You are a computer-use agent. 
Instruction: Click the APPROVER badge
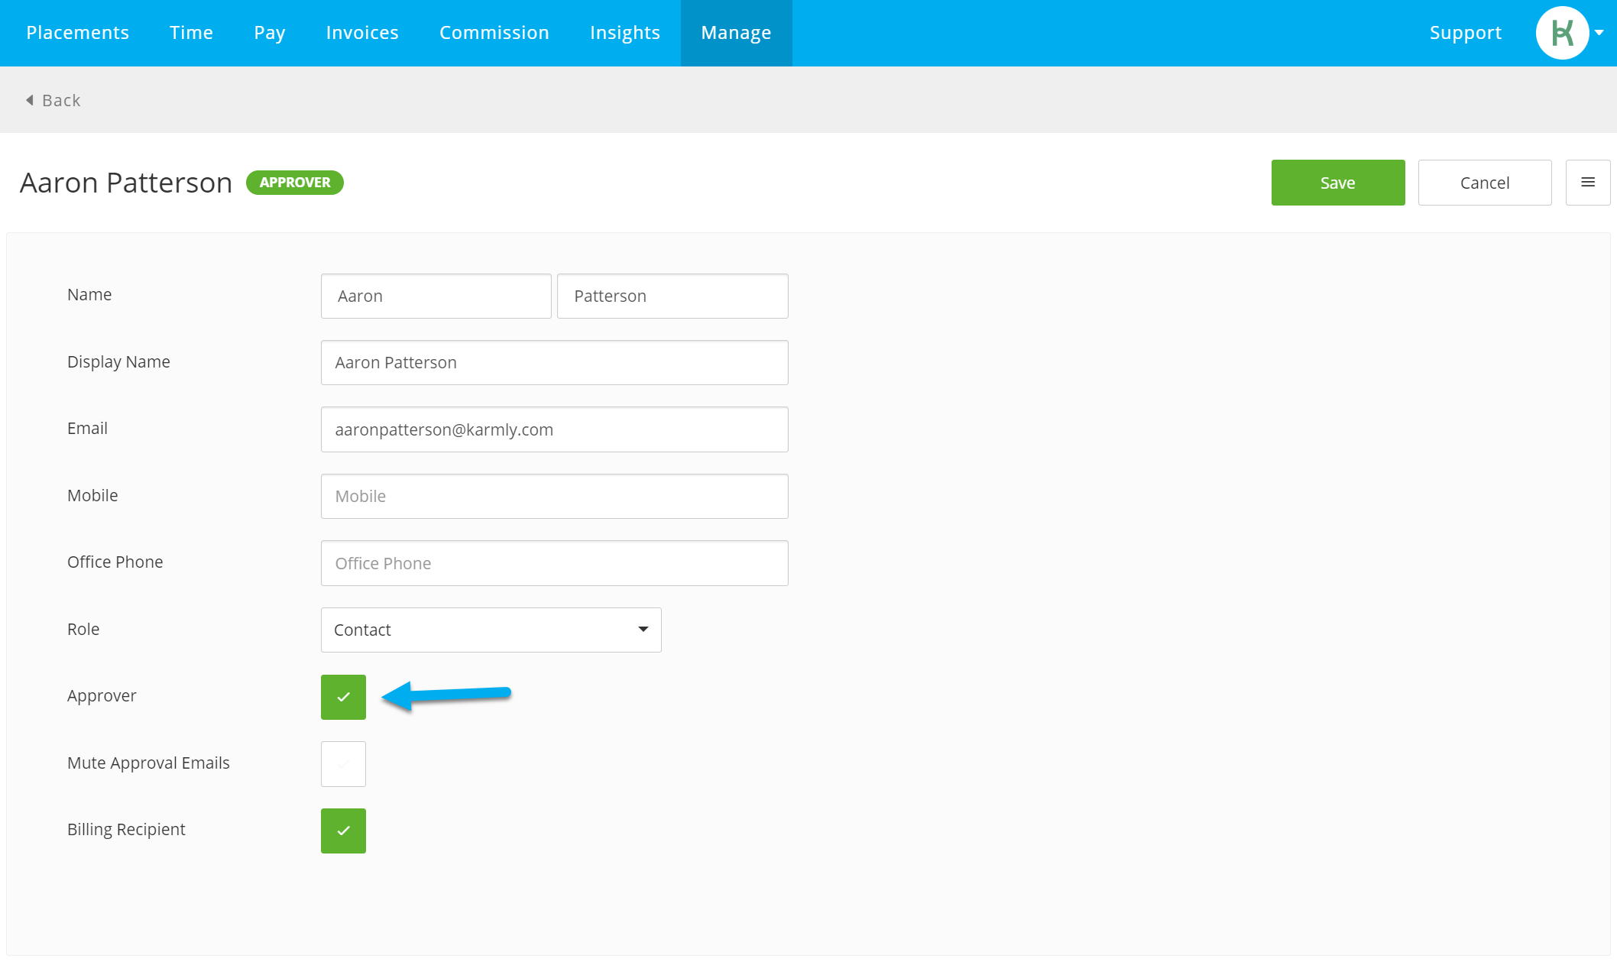[x=294, y=183]
